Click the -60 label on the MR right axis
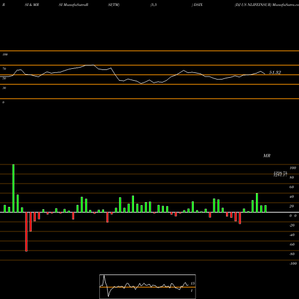This screenshot has width=299, height=299. point(292,245)
